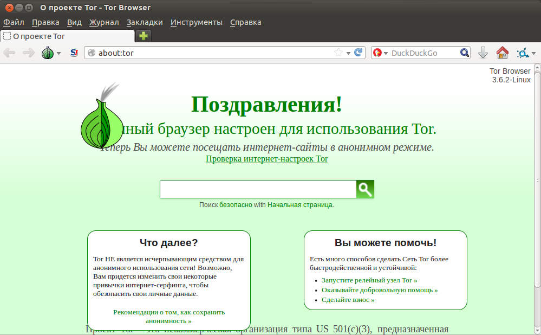Expand the Torbutton dropdown arrow

pyautogui.click(x=58, y=53)
